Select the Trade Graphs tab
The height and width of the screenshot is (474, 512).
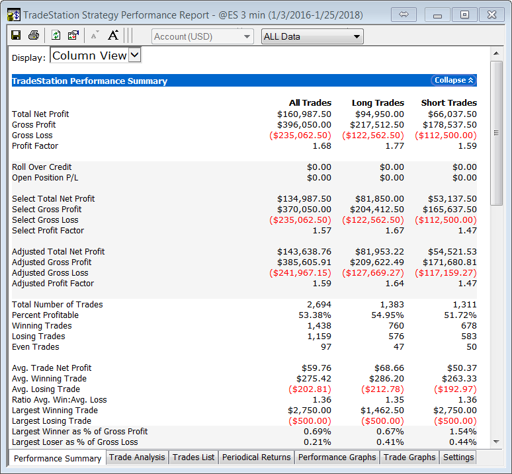[x=409, y=457]
